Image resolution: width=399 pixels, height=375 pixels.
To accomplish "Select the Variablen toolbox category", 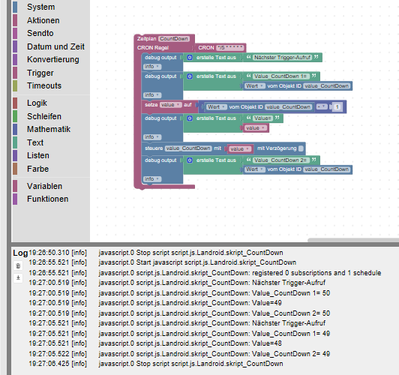I will [44, 186].
